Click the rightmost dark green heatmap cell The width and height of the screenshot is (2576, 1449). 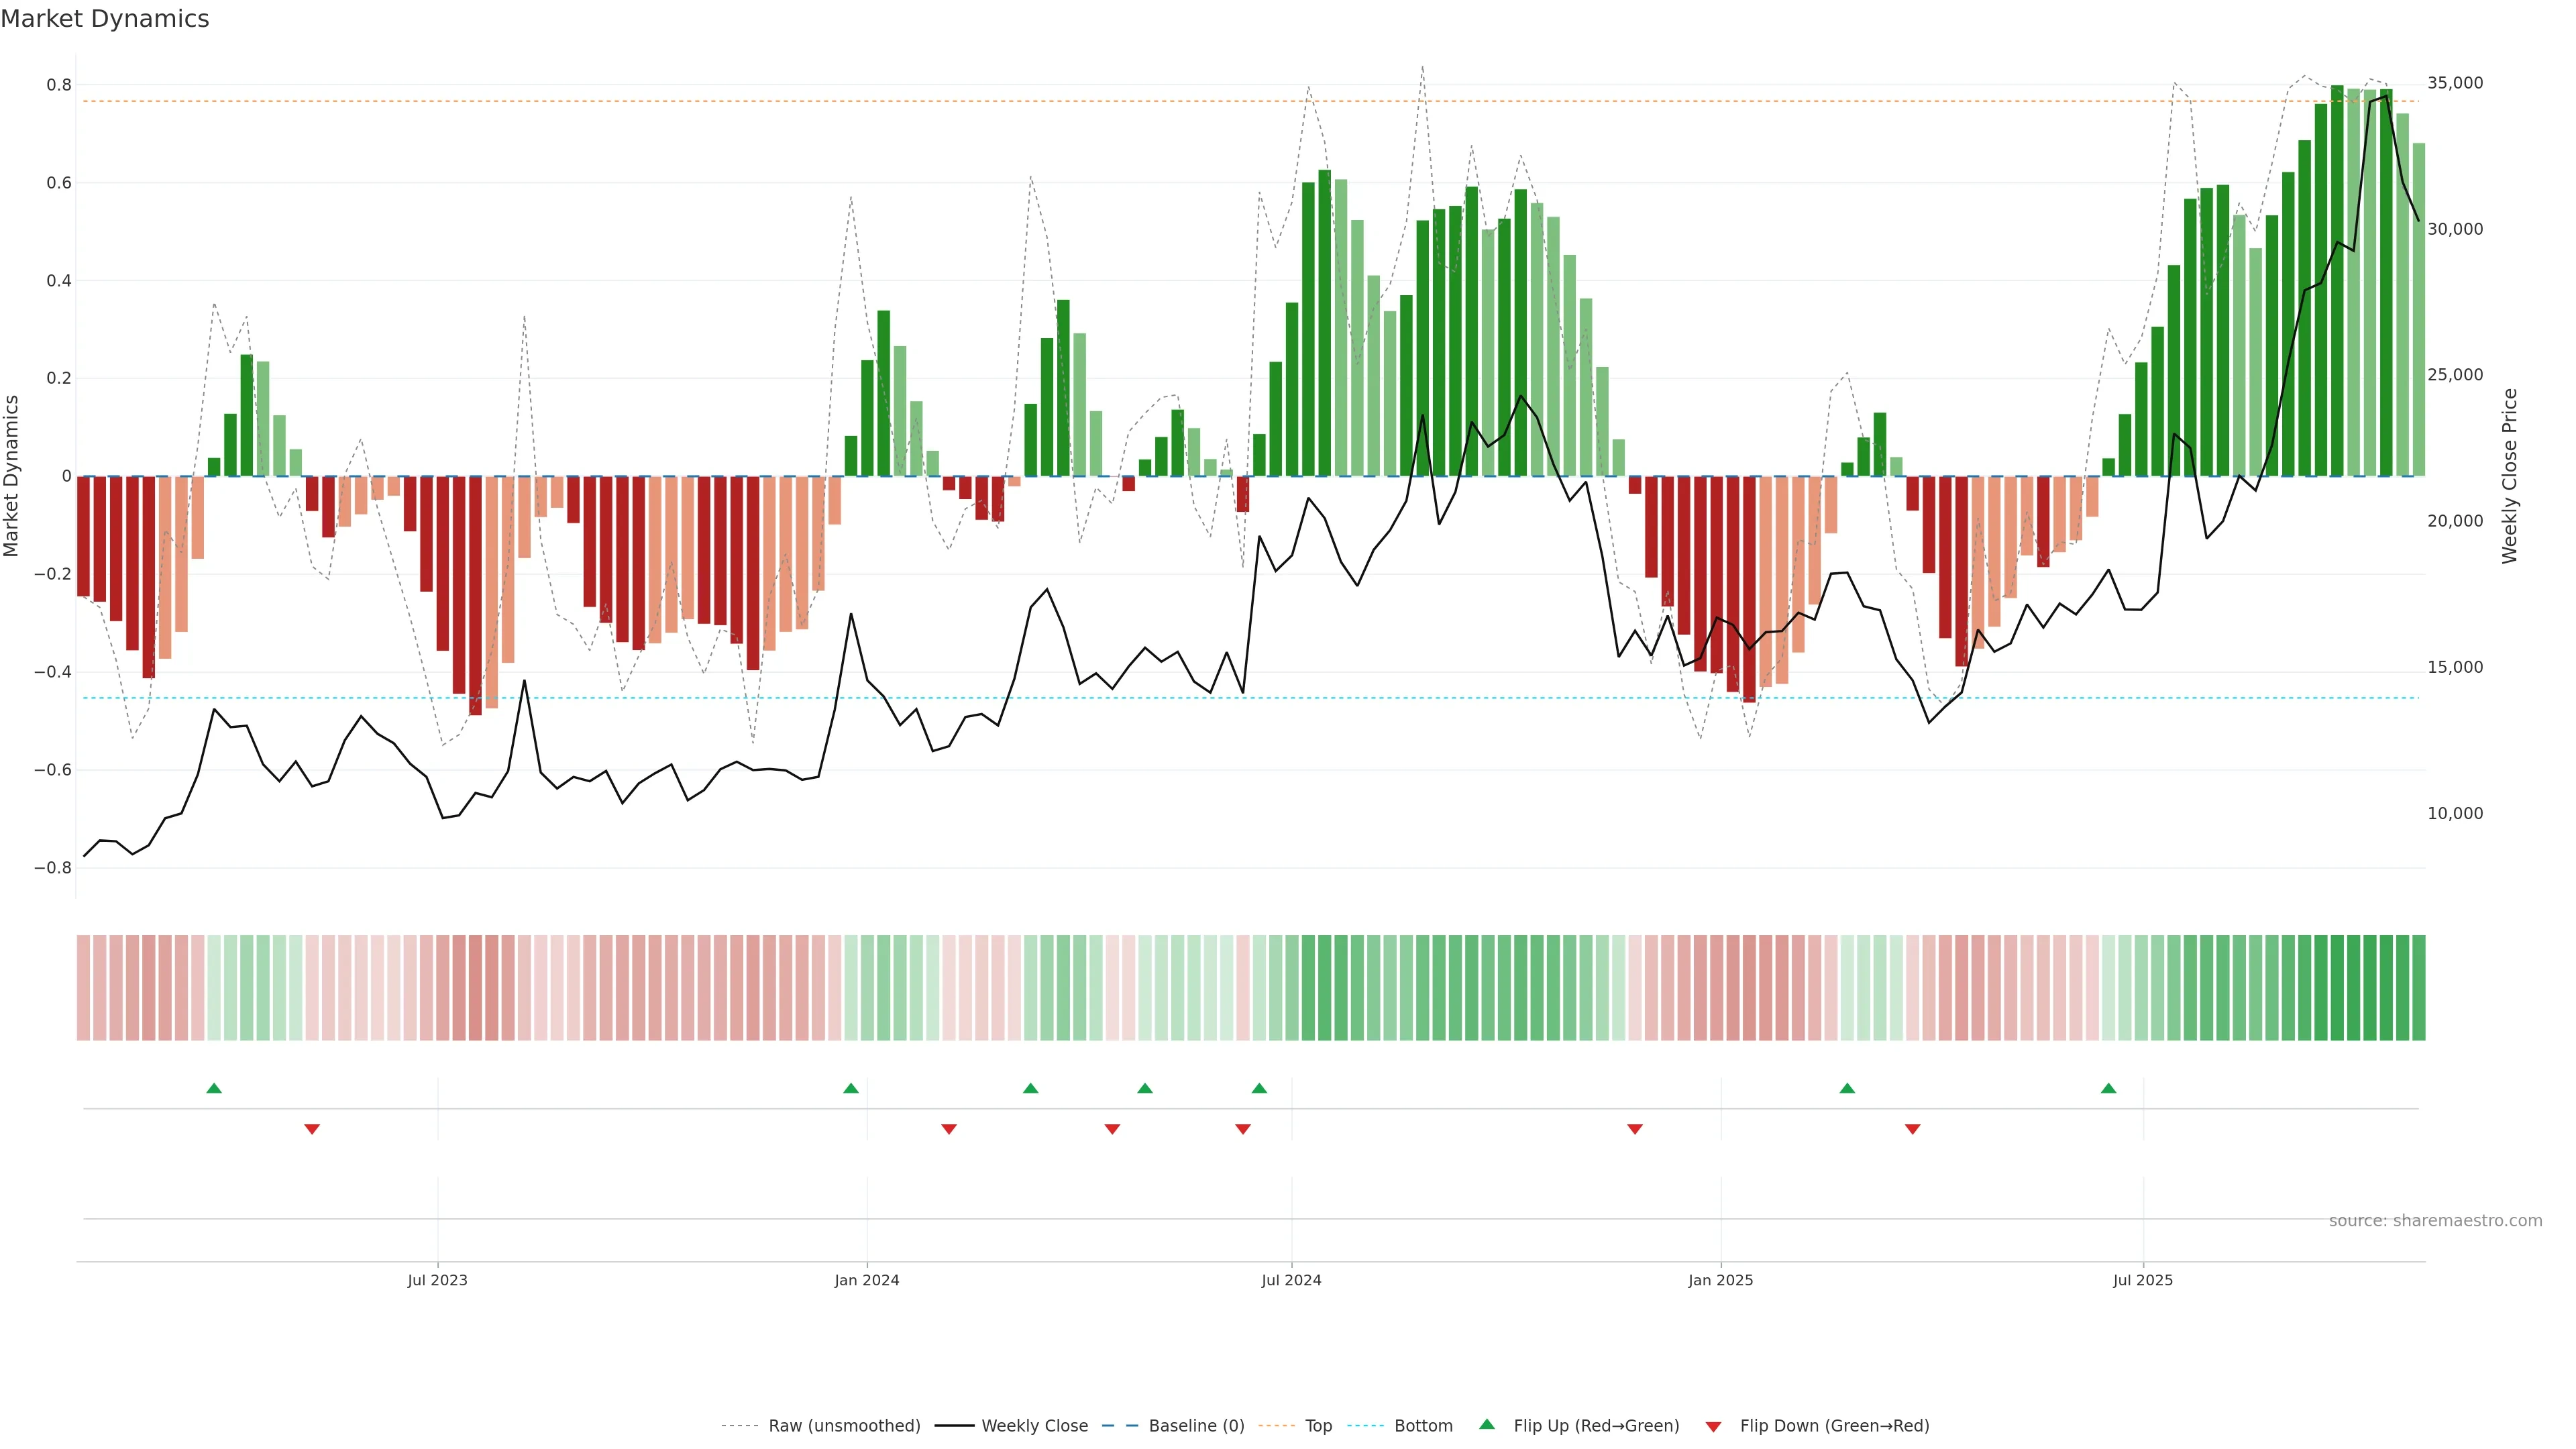2418,988
